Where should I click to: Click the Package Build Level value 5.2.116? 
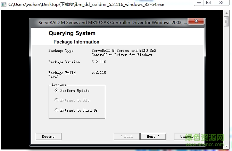99,72
